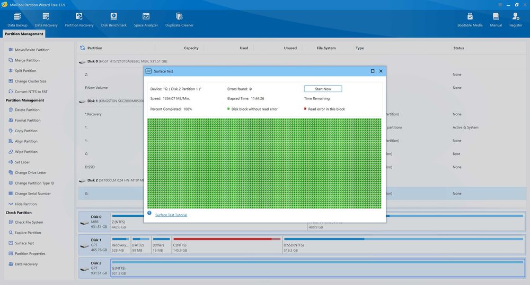Screen dimensions: 530x285
Task: Open Partition Properties in the sidebar
Action: 26,253
